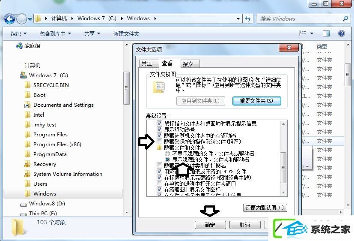354x241 pixels.
Task: Open the Intel folder icon
Action: (27, 115)
